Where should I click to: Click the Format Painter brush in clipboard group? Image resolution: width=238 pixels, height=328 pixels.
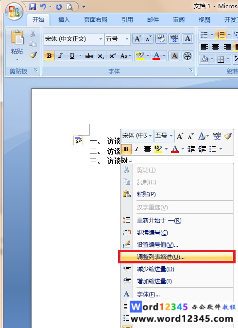coord(33,55)
